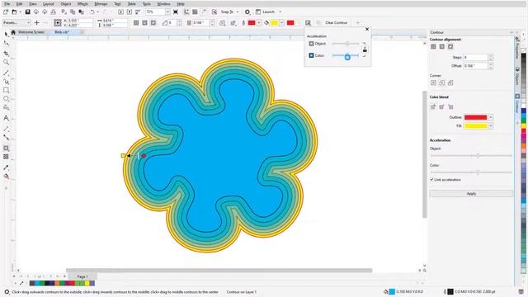Screen dimensions: 528x297
Task: Open the Bitmaps menu
Action: pyautogui.click(x=101, y=4)
